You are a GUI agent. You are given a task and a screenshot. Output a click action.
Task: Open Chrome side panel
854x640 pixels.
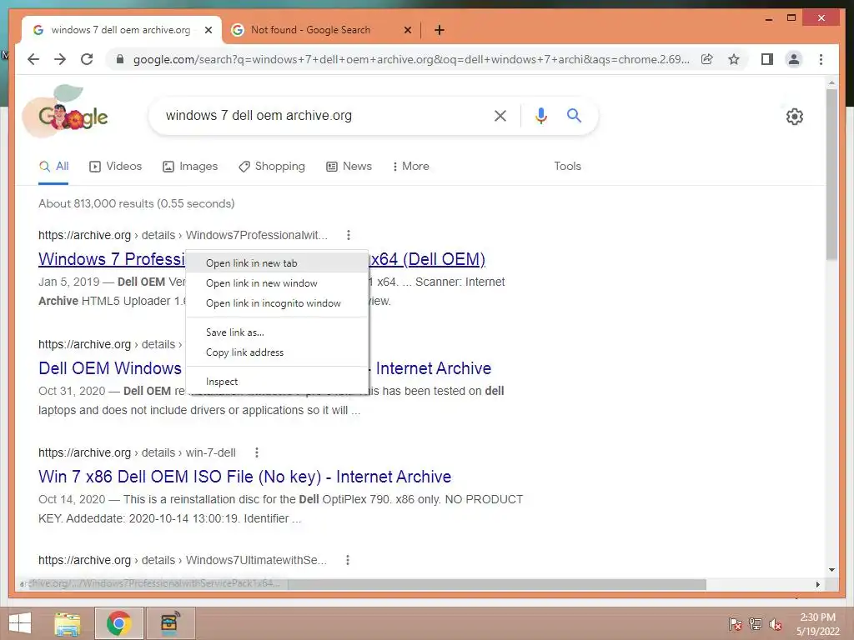(767, 59)
